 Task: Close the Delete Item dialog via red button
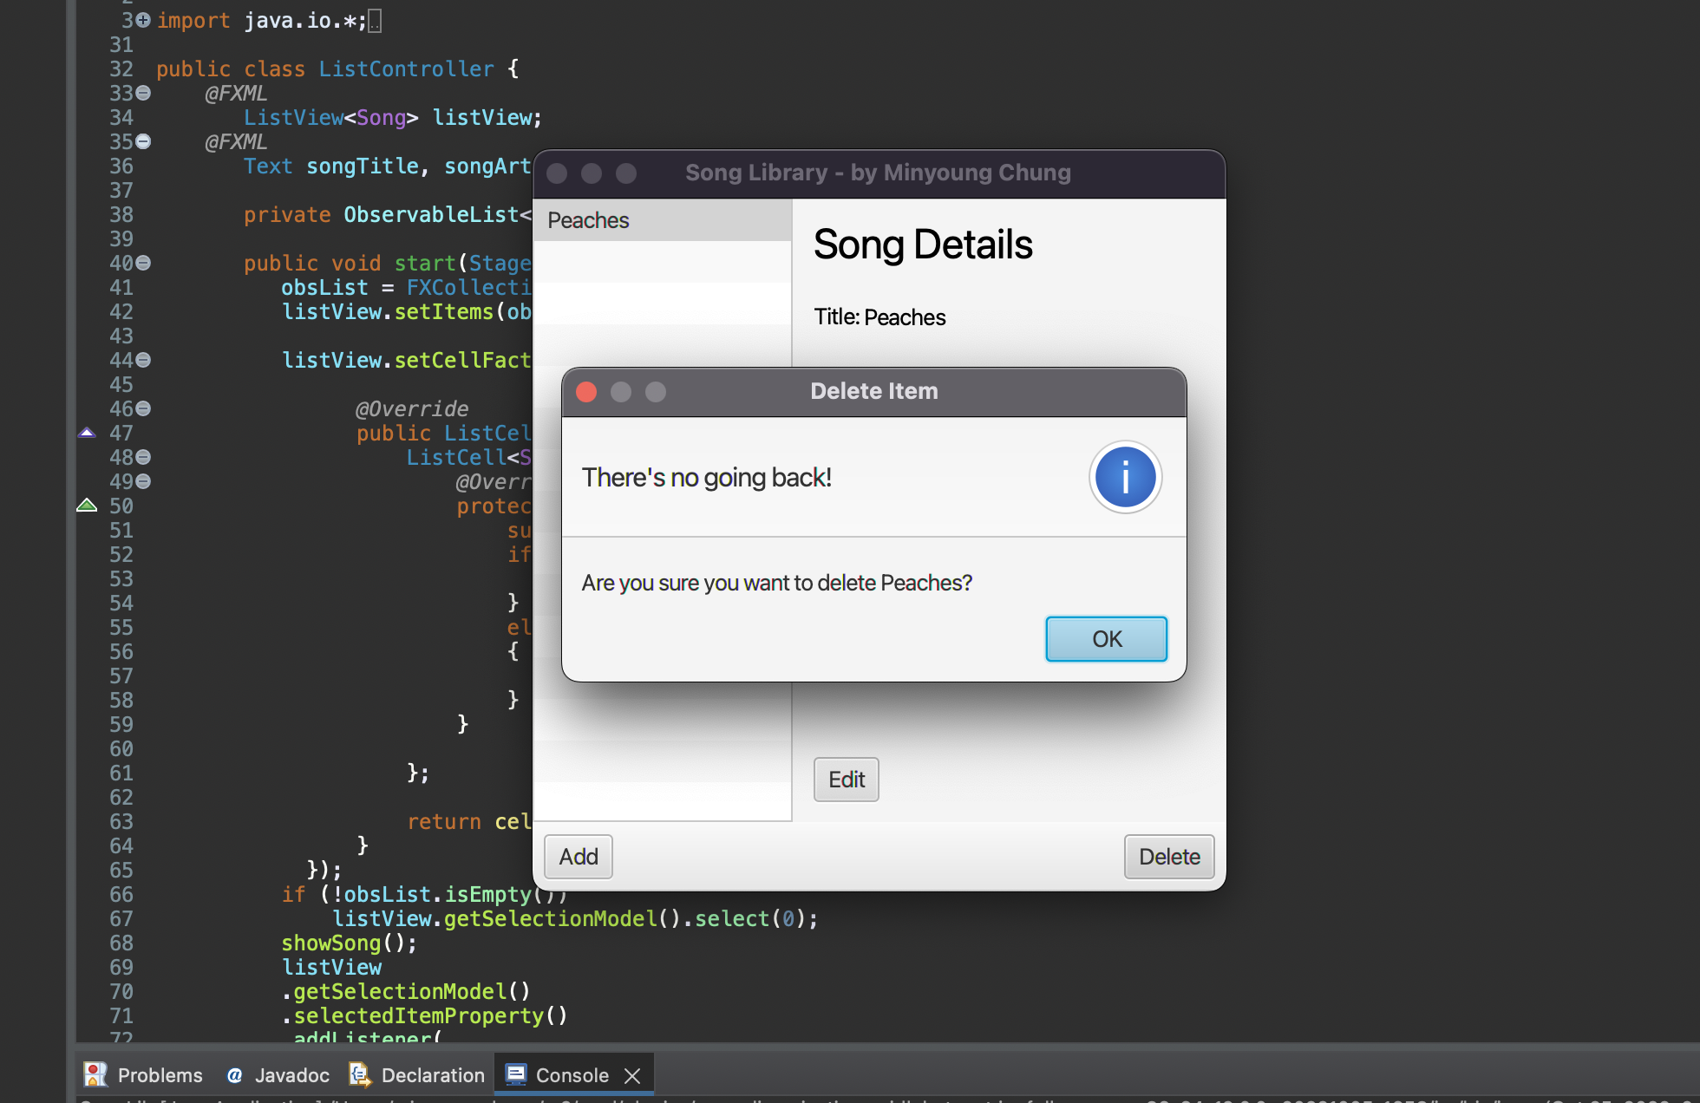coord(586,392)
